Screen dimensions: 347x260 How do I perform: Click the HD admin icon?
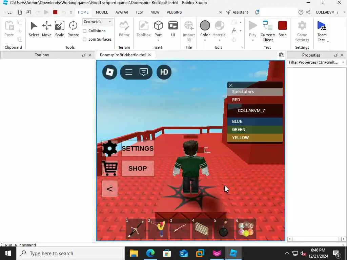(x=164, y=72)
